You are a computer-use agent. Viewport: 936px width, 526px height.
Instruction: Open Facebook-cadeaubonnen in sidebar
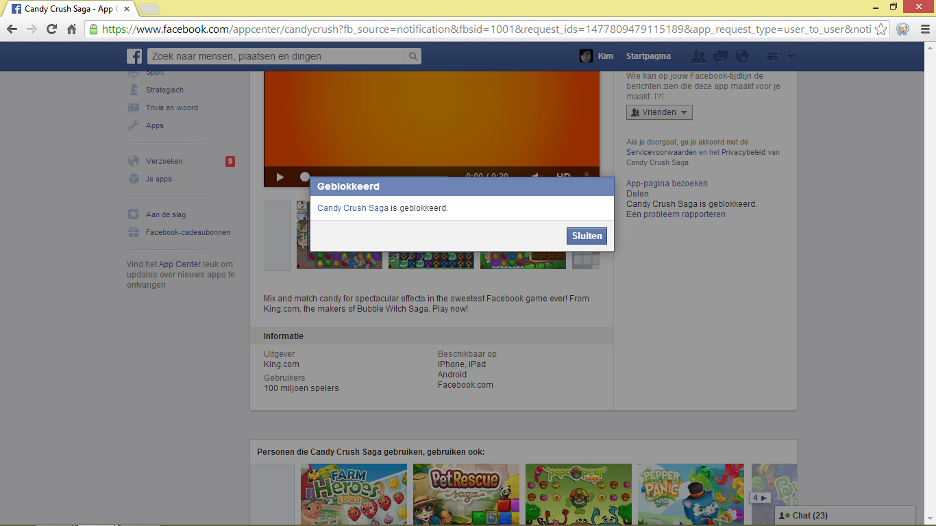pyautogui.click(x=188, y=232)
